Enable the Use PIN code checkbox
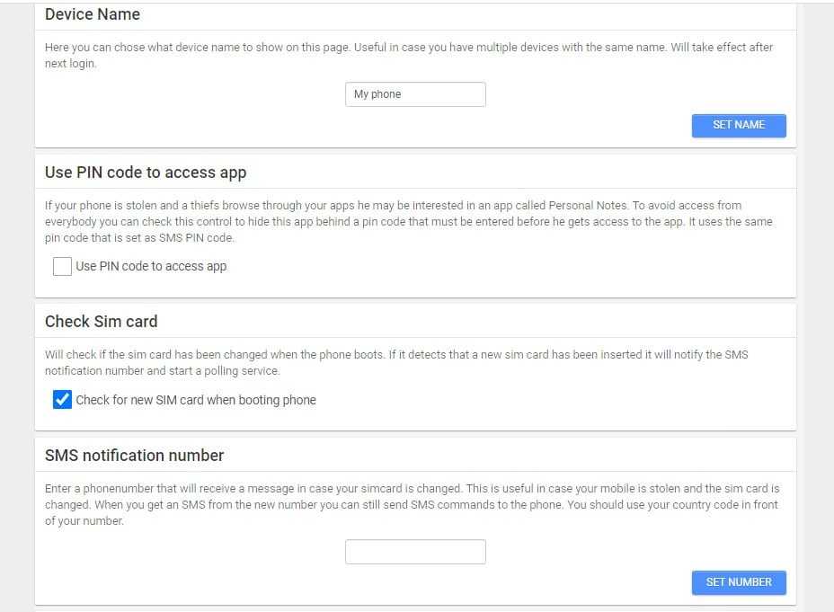The height and width of the screenshot is (612, 834). pyautogui.click(x=62, y=266)
